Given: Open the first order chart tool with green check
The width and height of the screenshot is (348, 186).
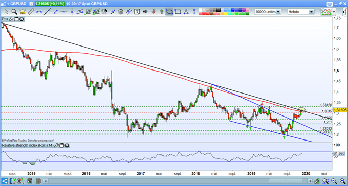Looking at the screenshot, I should pyautogui.click(x=88, y=12).
